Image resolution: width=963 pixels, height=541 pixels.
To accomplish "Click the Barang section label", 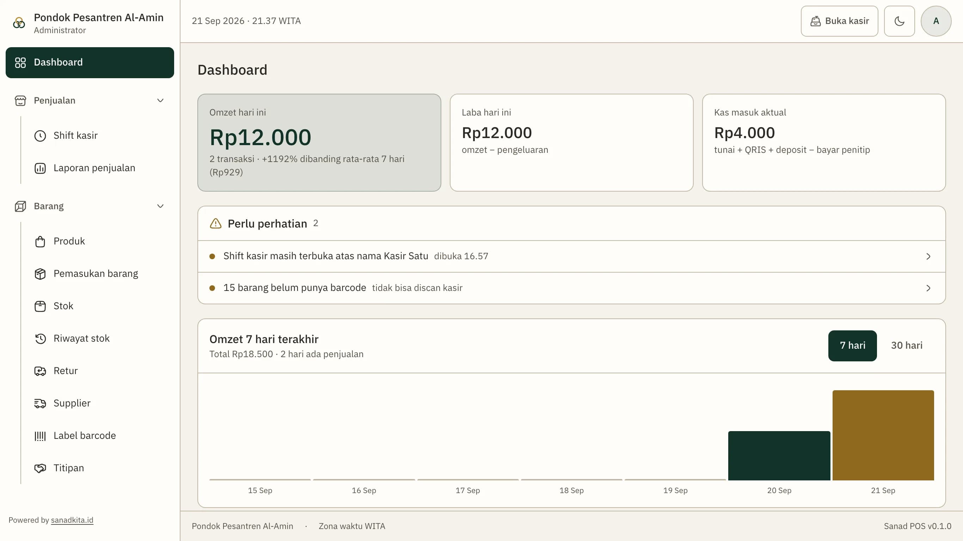I will click(x=49, y=206).
